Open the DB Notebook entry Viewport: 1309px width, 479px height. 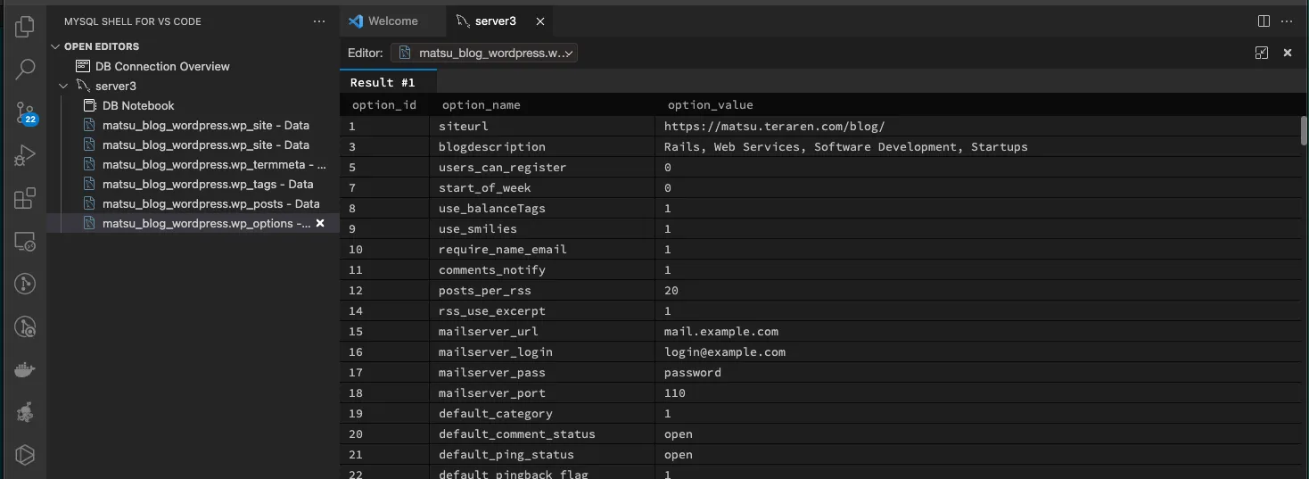tap(137, 105)
